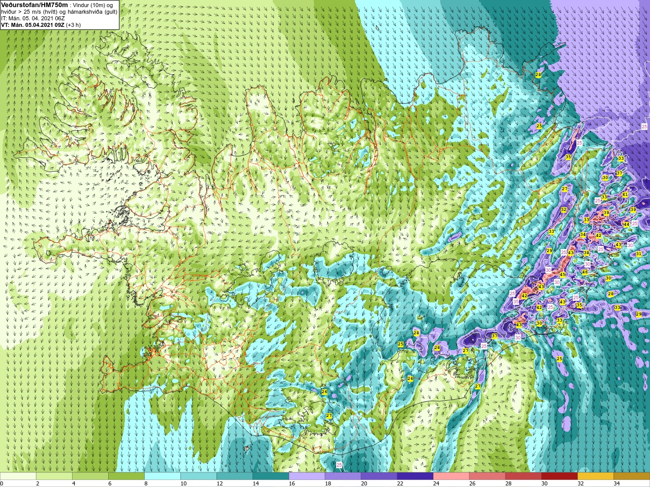Click the 16–18 m/s lavender legend swatch

pos(307,476)
